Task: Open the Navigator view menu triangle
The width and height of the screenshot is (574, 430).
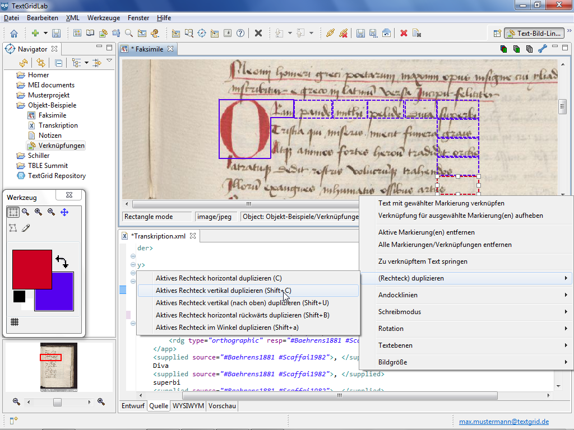Action: (x=109, y=61)
